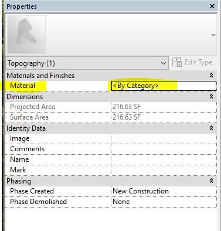The height and width of the screenshot is (231, 221).
Task: Click the Name value field
Action: click(164, 159)
